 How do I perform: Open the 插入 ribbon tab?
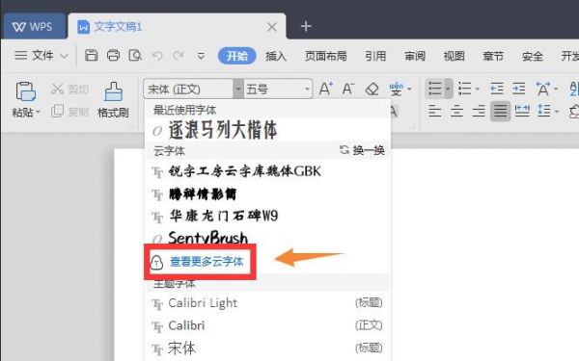click(x=276, y=56)
